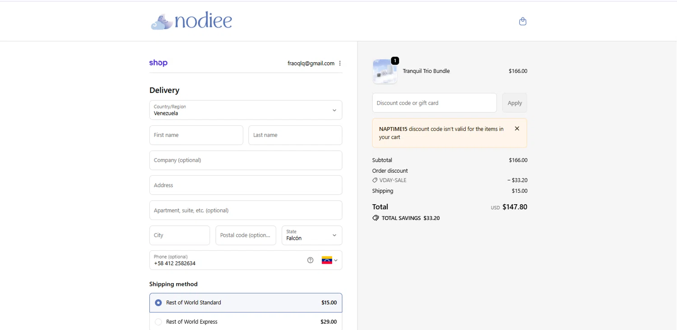The image size is (677, 330).
Task: Focus the Apartment, suite, etc. field
Action: pos(246,210)
